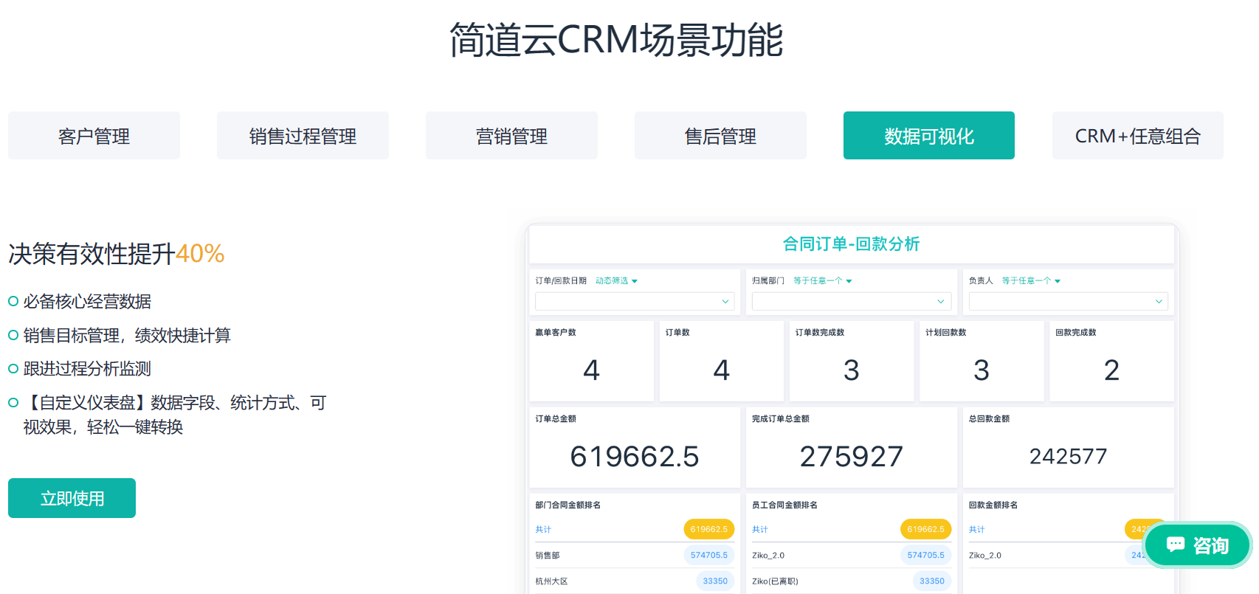Click the 33350 badge beside 杭州大区

pyautogui.click(x=715, y=581)
